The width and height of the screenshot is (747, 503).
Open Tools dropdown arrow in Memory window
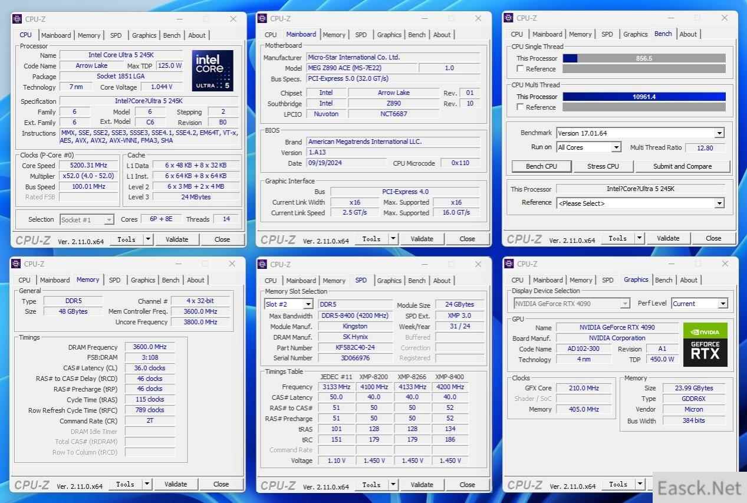(x=147, y=484)
